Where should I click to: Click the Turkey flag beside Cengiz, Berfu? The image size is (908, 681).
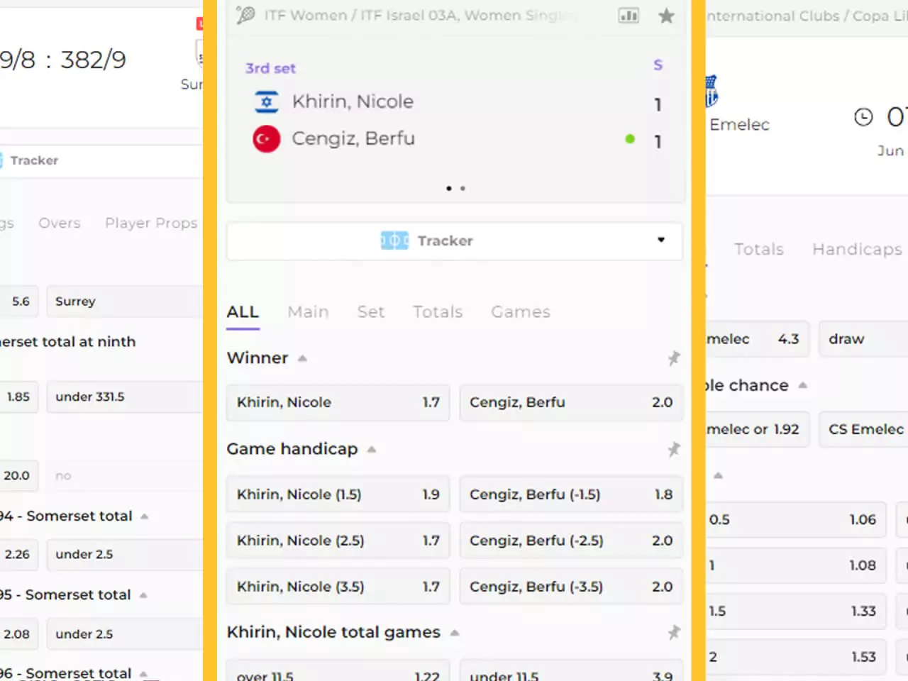(x=267, y=138)
